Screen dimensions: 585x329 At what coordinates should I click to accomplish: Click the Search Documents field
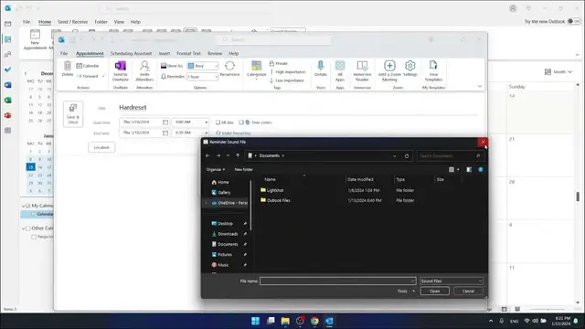click(x=450, y=156)
